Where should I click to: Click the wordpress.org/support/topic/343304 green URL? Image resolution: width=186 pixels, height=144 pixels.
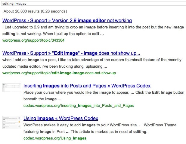click(33, 40)
